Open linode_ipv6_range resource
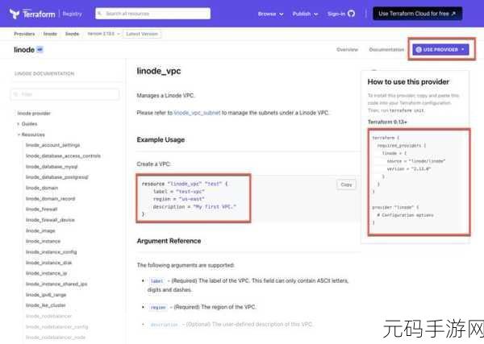 (x=46, y=295)
